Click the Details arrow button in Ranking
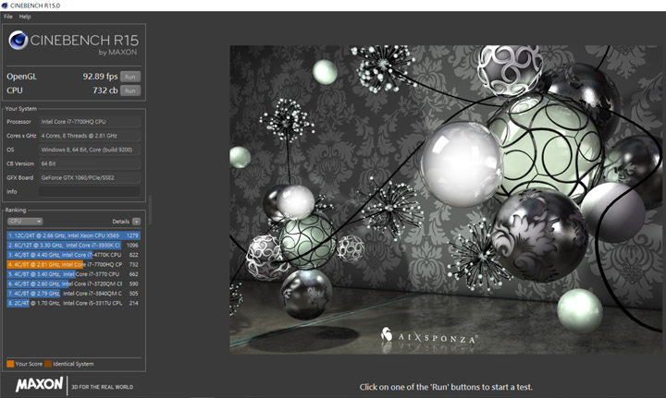This screenshot has height=398, width=666. pyautogui.click(x=136, y=222)
